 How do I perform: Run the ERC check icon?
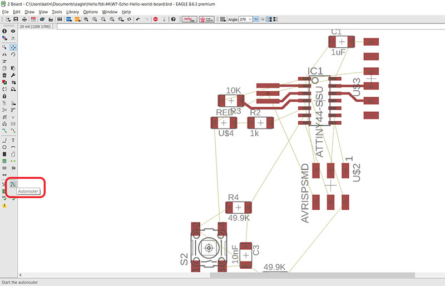tap(4, 198)
